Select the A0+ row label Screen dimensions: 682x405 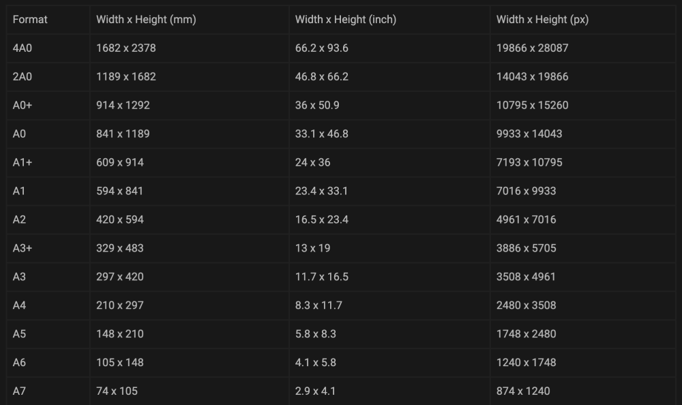[x=23, y=105]
